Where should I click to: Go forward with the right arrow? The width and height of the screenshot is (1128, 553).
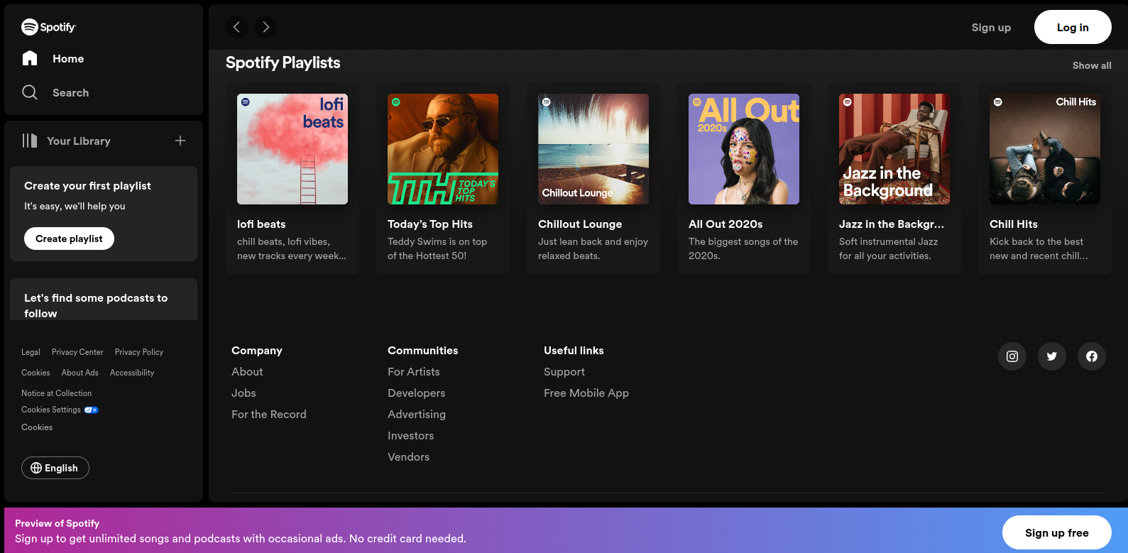pyautogui.click(x=265, y=27)
